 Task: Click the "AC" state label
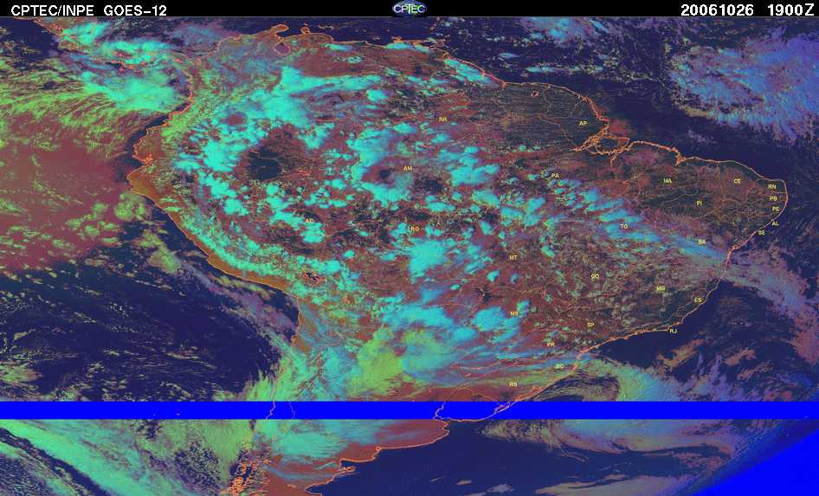click(309, 221)
